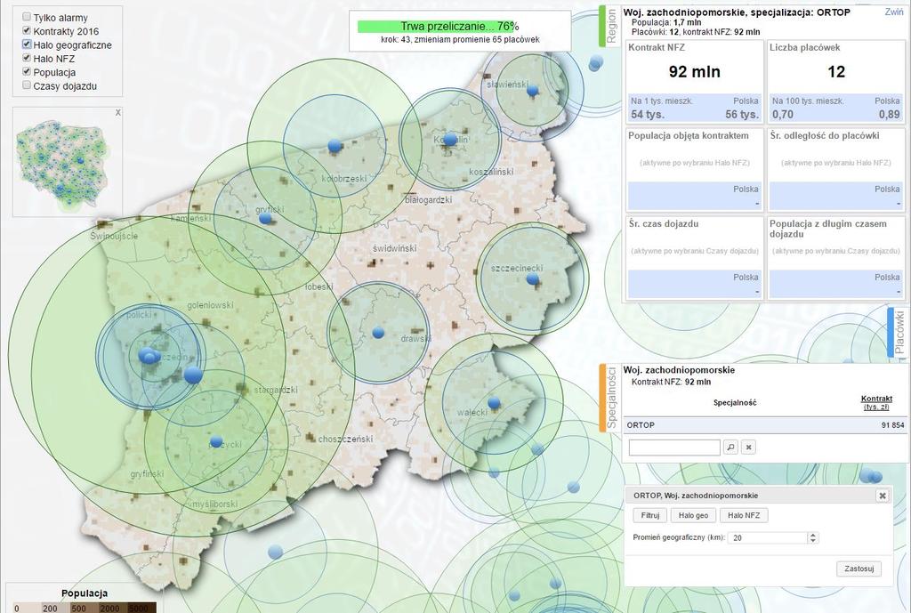911x613 pixels.
Task: Close the ORTOP filter dialog
Action: click(882, 496)
